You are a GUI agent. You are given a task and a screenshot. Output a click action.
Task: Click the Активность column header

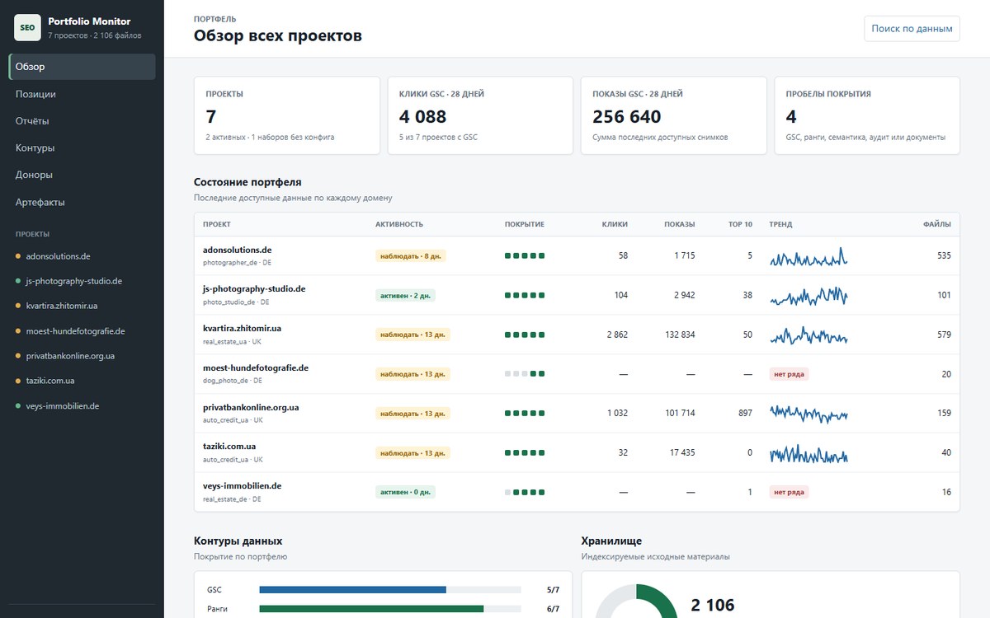399,224
